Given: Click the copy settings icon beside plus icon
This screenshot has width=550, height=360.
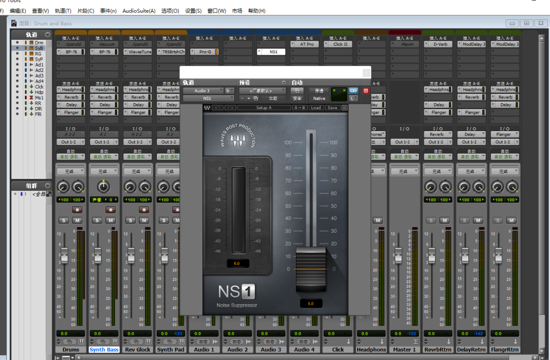Looking at the screenshot, I should [256, 98].
